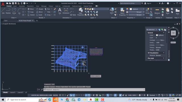
Task: Click the keyword search box
Action: tap(130, 3)
